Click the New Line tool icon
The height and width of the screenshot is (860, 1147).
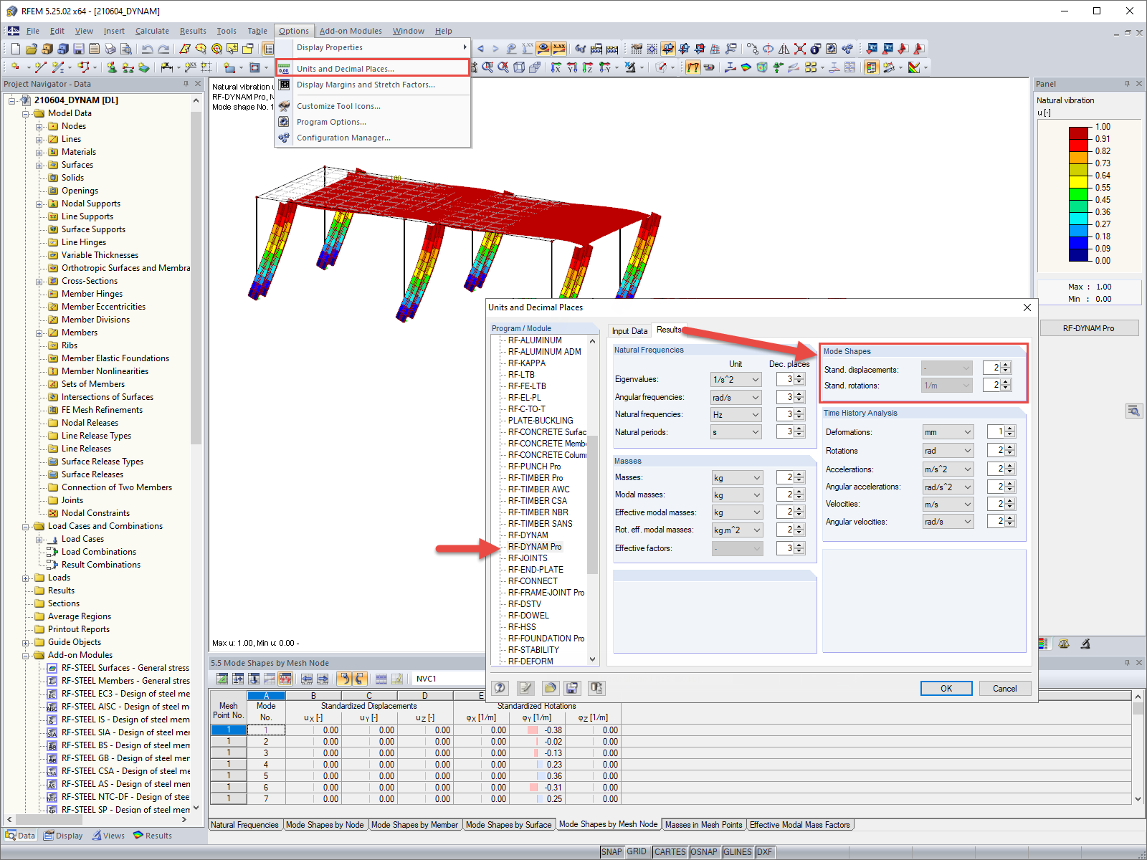pos(40,67)
